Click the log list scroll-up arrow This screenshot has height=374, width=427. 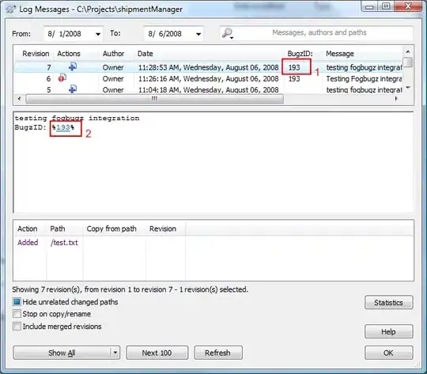408,51
